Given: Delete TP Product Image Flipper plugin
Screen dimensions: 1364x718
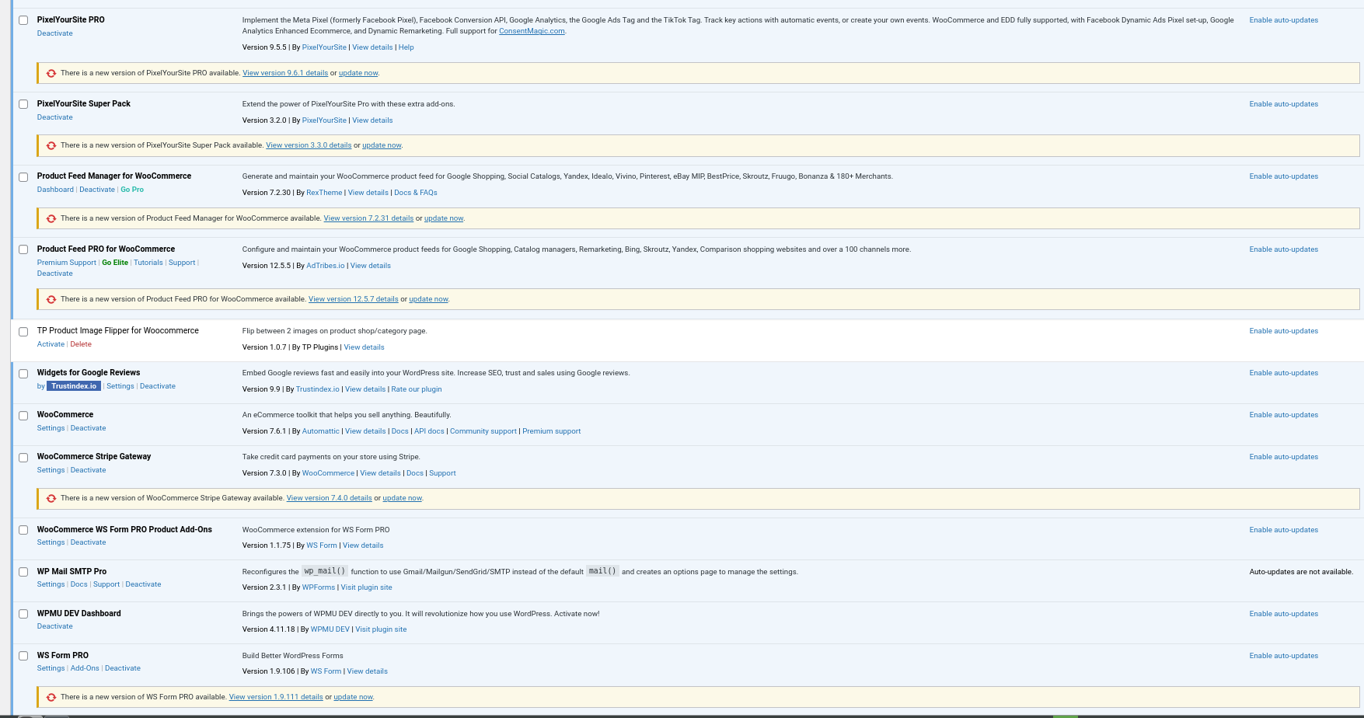Looking at the screenshot, I should click(x=81, y=344).
